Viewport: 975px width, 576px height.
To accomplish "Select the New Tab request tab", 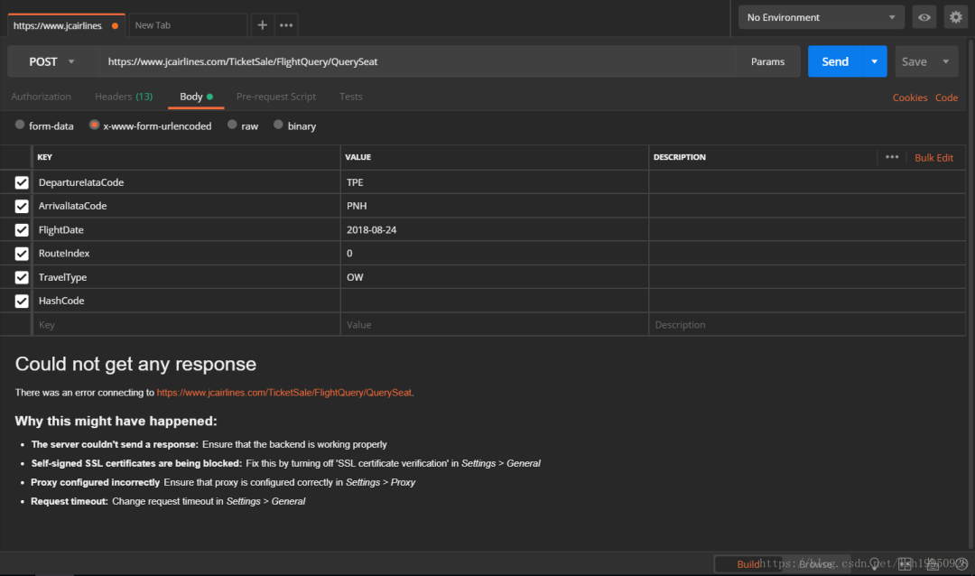I will tap(187, 25).
